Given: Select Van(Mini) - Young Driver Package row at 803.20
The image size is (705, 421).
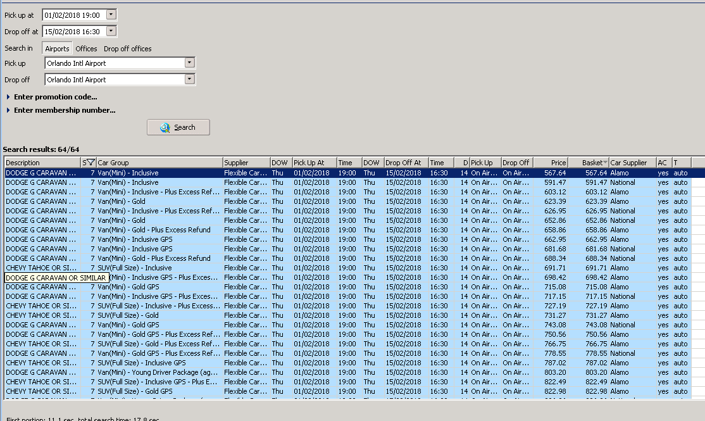Looking at the screenshot, I should click(x=348, y=372).
